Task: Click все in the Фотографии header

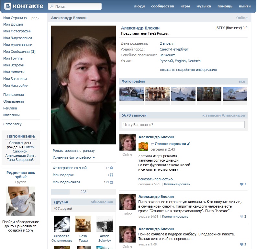Action: click(x=242, y=81)
